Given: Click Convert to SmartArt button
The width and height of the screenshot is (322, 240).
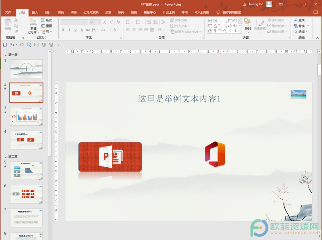Looking at the screenshot, I should 185,32.
